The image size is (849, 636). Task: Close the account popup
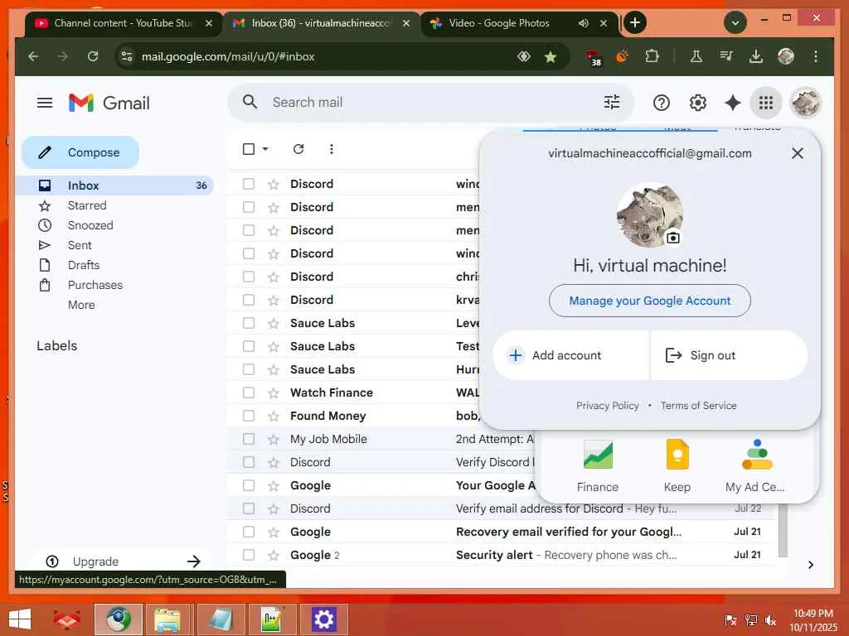[797, 153]
